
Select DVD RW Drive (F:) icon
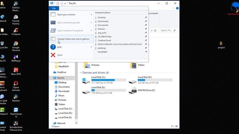click(133, 90)
